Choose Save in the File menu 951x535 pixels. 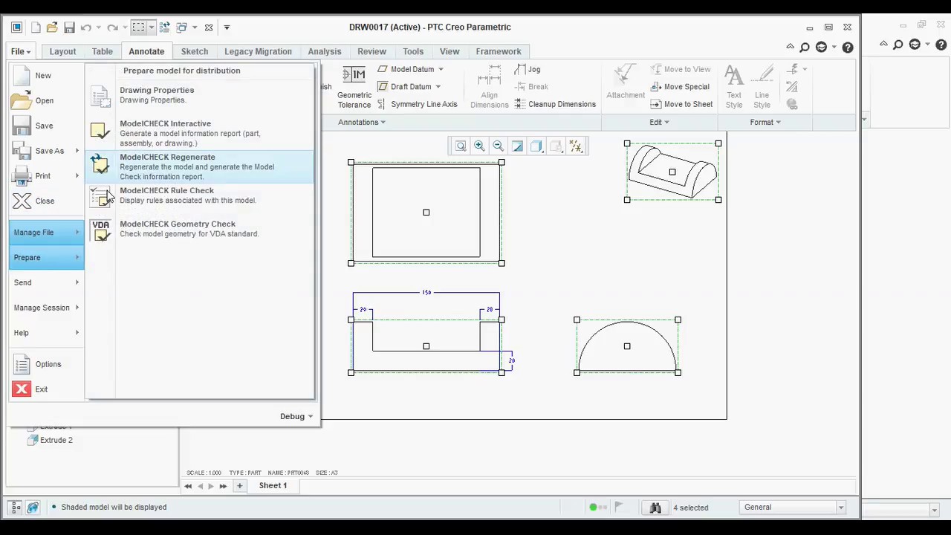[46, 126]
